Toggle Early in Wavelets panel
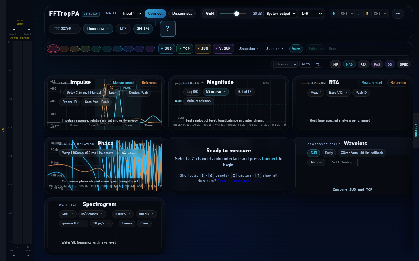 point(329,153)
